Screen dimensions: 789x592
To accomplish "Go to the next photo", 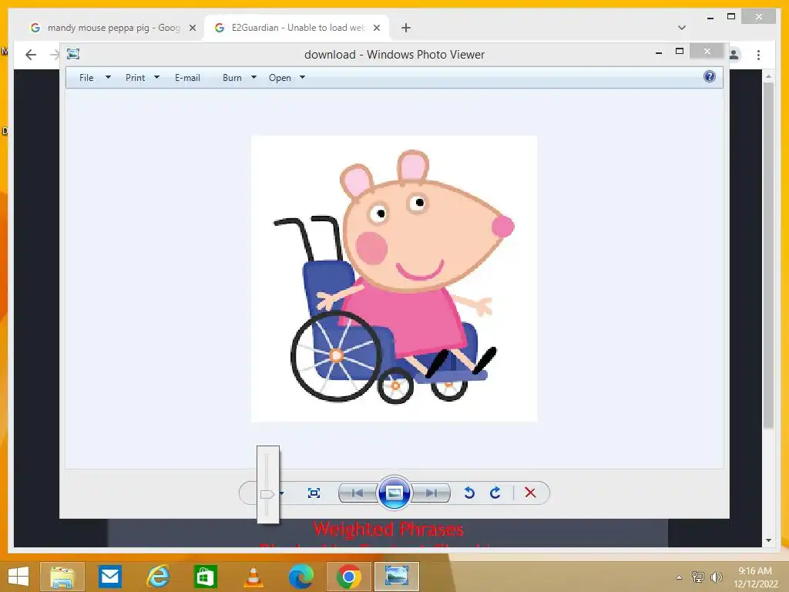I will point(431,493).
